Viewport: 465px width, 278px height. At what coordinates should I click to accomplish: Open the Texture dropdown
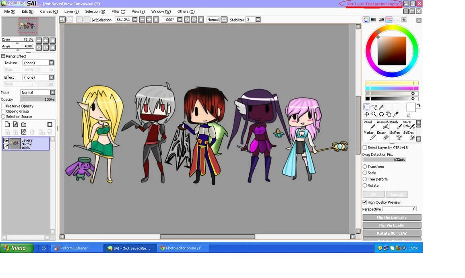(51, 63)
